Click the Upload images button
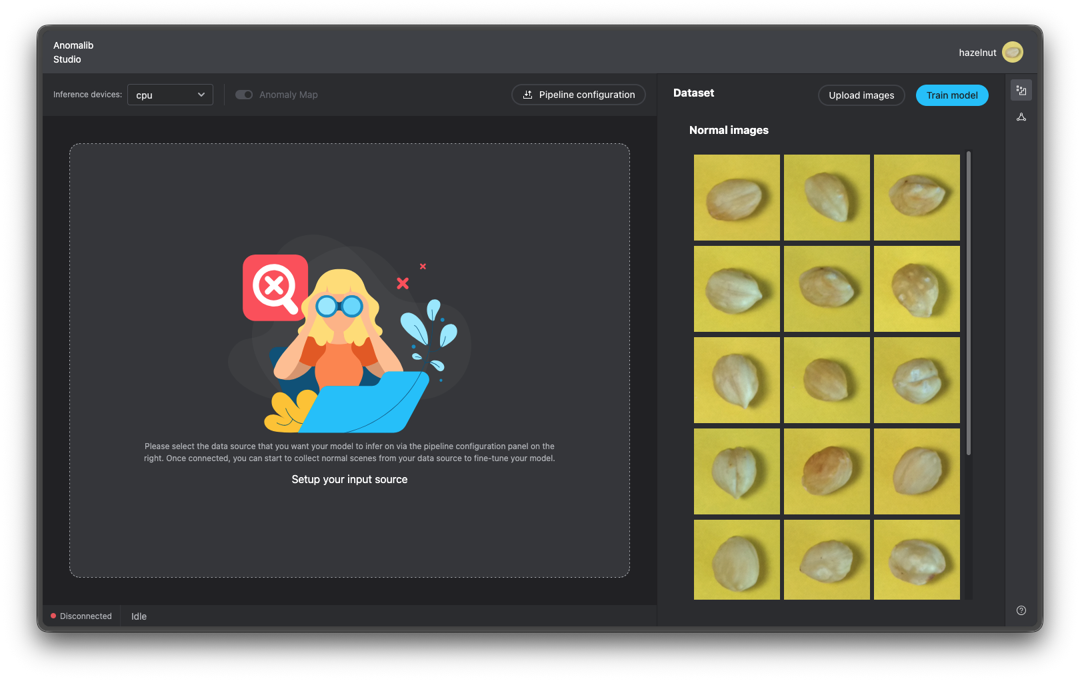 (x=861, y=95)
